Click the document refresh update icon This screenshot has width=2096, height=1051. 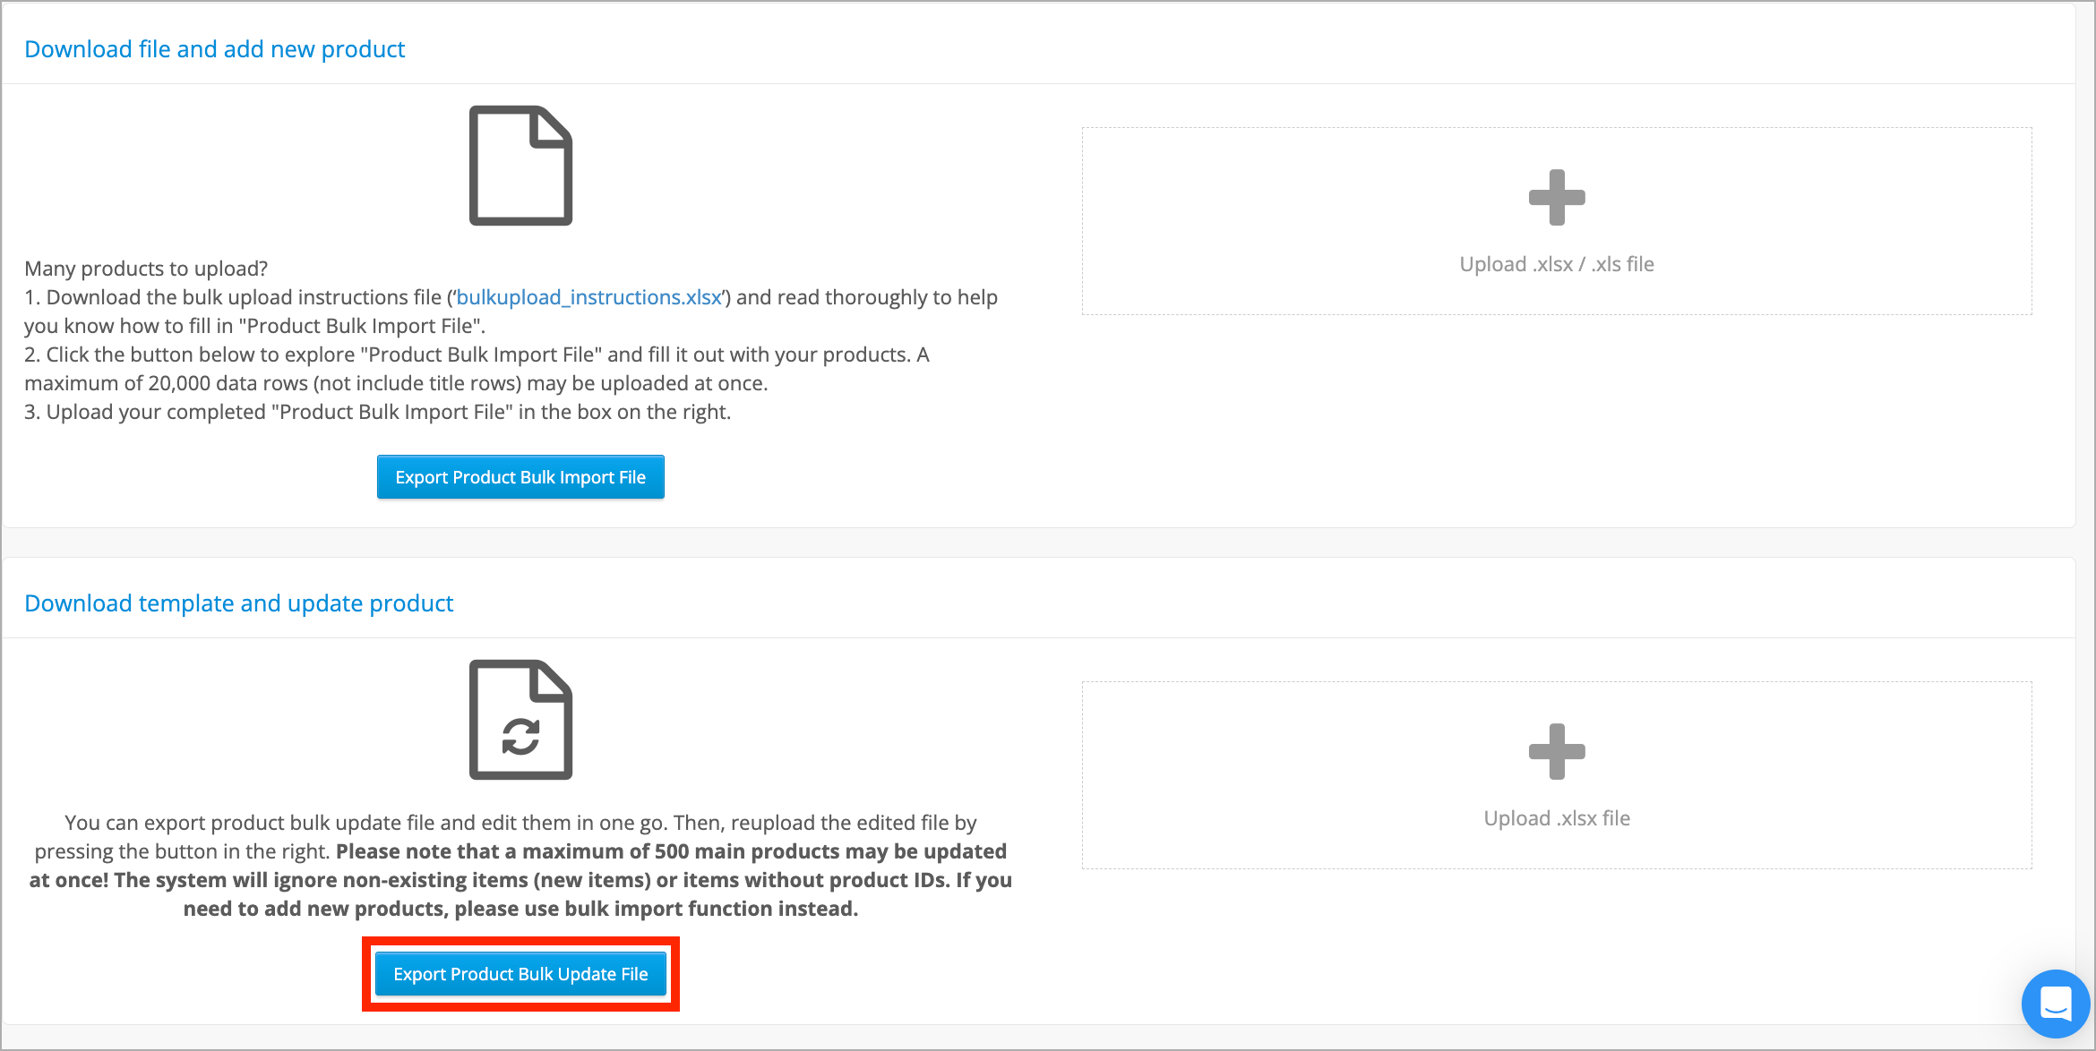520,720
